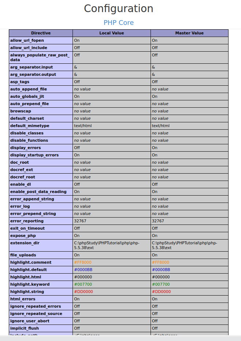Click the error_prepend_string directive name
Viewport: 241px width, 341px height.
coord(33,214)
